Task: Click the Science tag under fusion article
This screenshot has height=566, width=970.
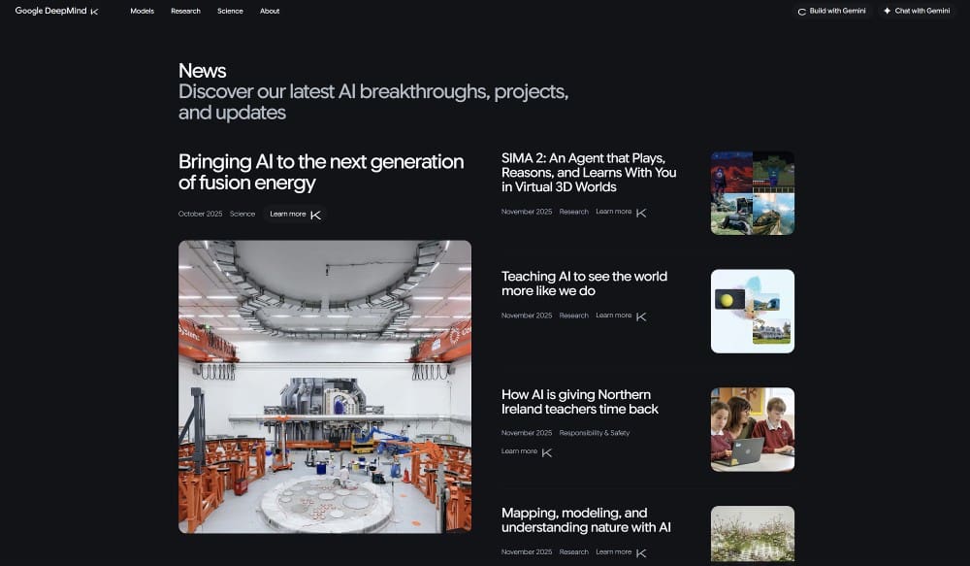Action: [242, 214]
